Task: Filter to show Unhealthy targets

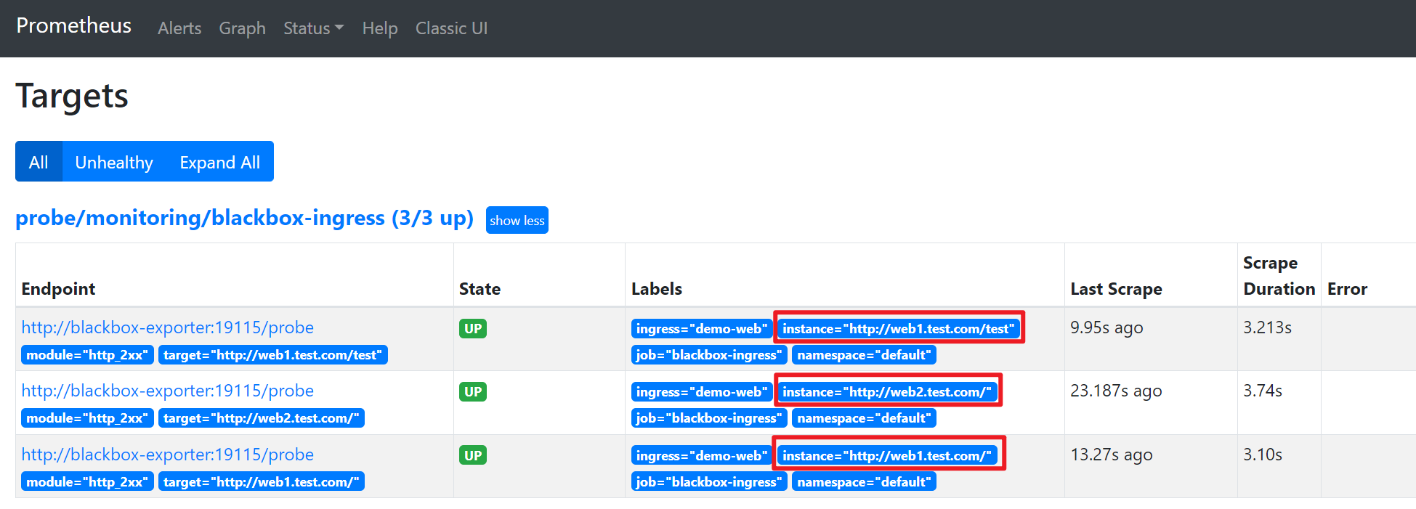Action: coord(114,162)
